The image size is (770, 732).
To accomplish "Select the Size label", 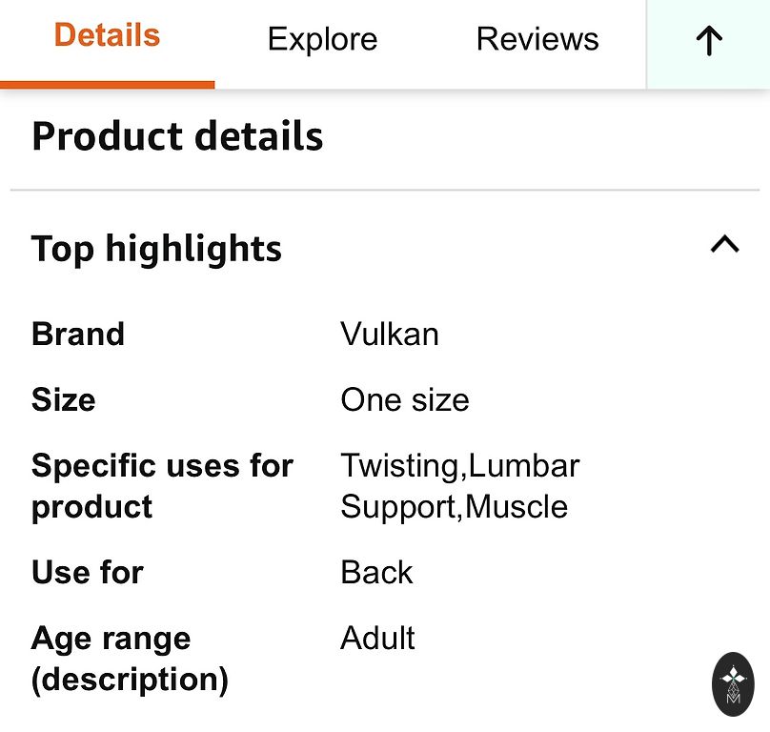I will 63,399.
